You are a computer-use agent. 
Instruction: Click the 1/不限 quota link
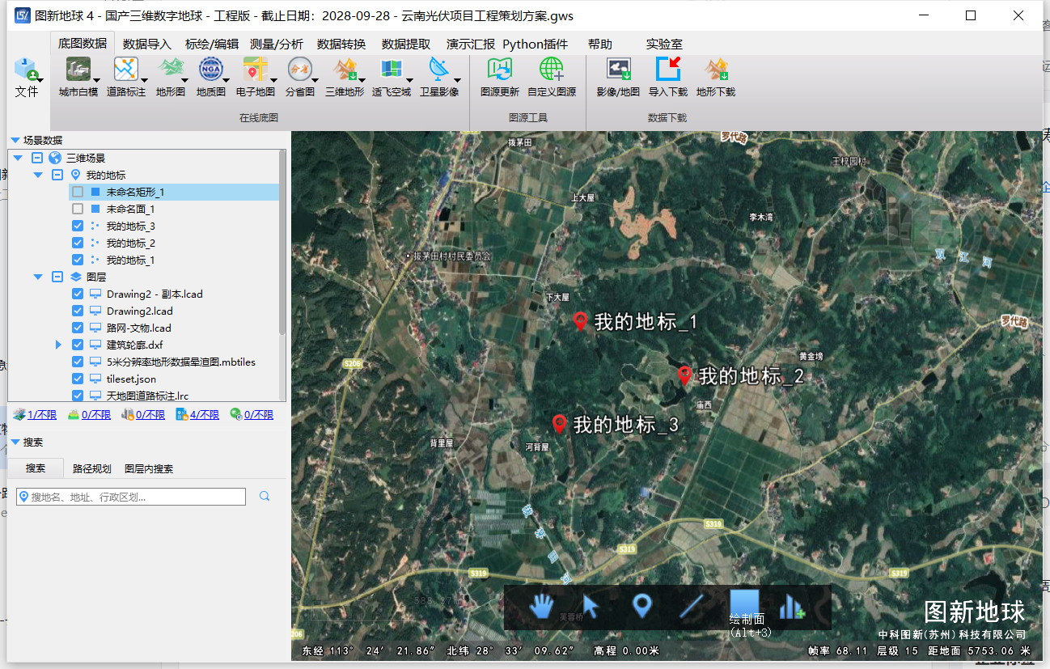tap(42, 415)
